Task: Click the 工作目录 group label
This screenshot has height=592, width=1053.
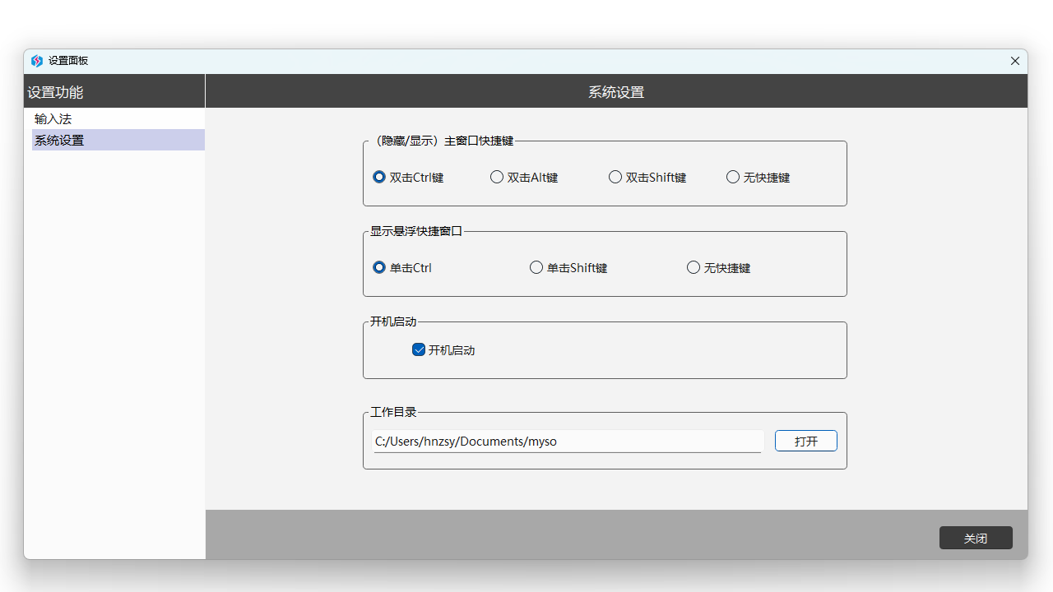Action: [x=387, y=412]
